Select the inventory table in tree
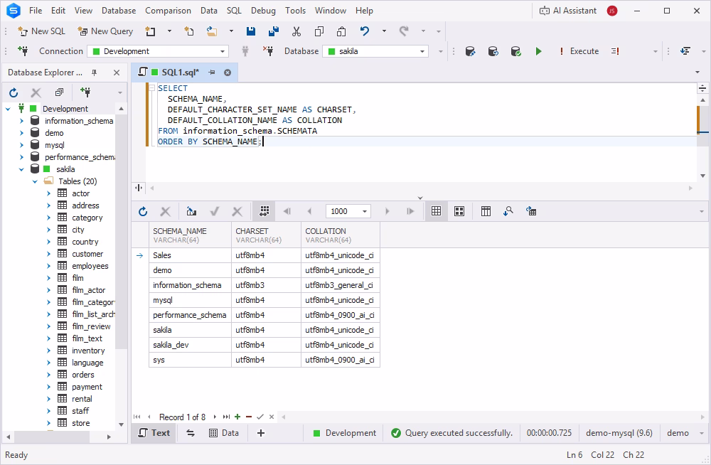The height and width of the screenshot is (465, 711). tap(88, 351)
